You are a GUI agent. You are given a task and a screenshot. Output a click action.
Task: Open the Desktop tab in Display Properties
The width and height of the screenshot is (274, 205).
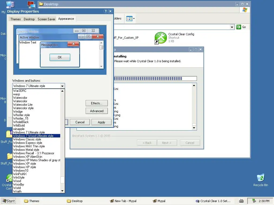point(29,19)
